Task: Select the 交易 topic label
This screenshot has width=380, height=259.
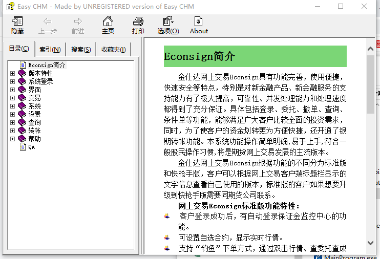Action: pos(34,98)
